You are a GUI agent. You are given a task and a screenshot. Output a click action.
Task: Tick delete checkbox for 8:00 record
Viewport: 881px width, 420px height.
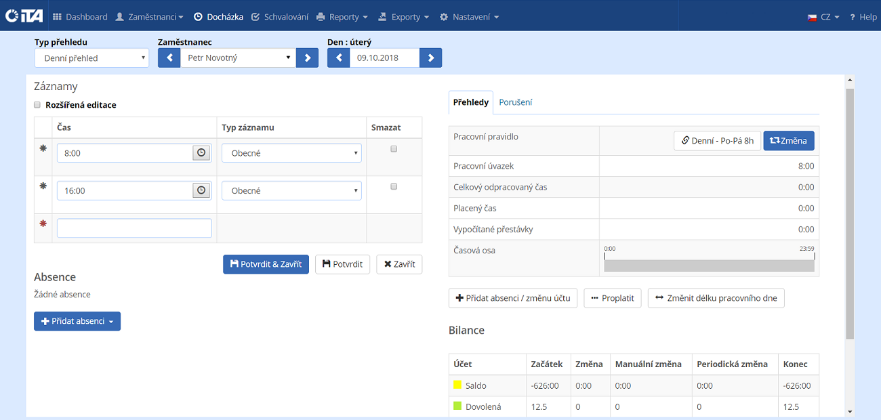394,149
